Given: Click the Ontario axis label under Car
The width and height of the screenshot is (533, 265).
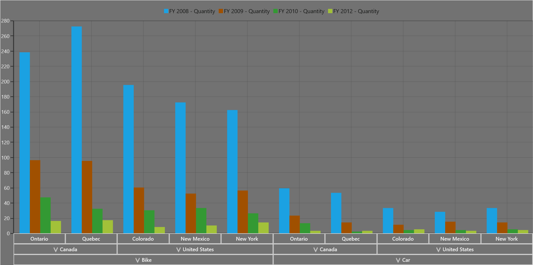Looking at the screenshot, I should (x=299, y=239).
